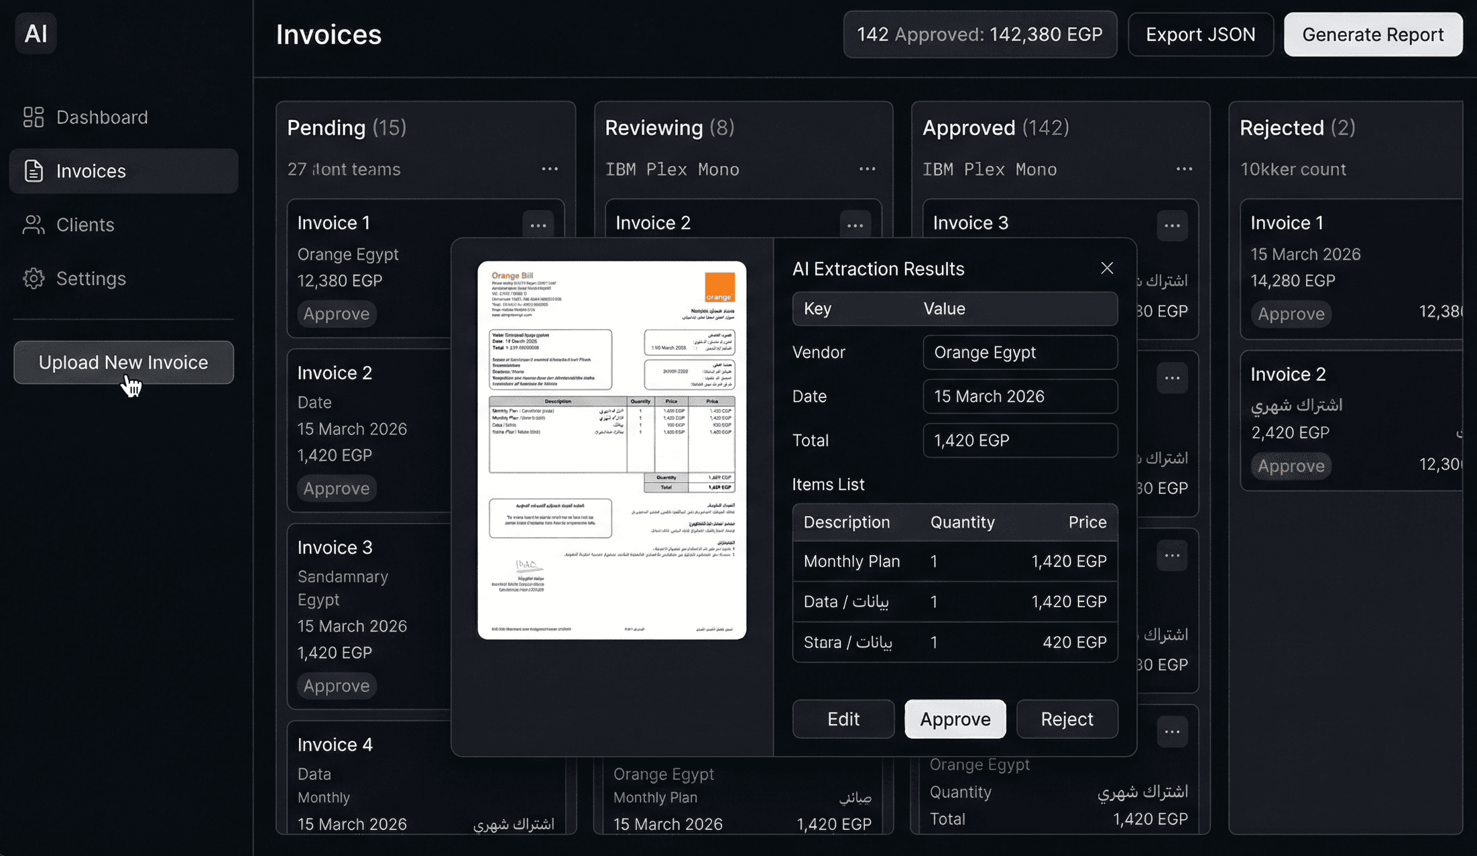Screen dimensions: 1477x856
Task: Approve Pending Invoice 1 Orange Egypt
Action: (337, 314)
